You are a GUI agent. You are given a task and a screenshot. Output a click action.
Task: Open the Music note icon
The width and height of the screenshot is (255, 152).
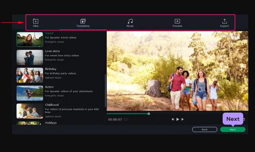(x=130, y=21)
